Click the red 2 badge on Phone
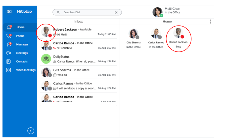The width and height of the screenshot is (231, 138). click(x=10, y=35)
